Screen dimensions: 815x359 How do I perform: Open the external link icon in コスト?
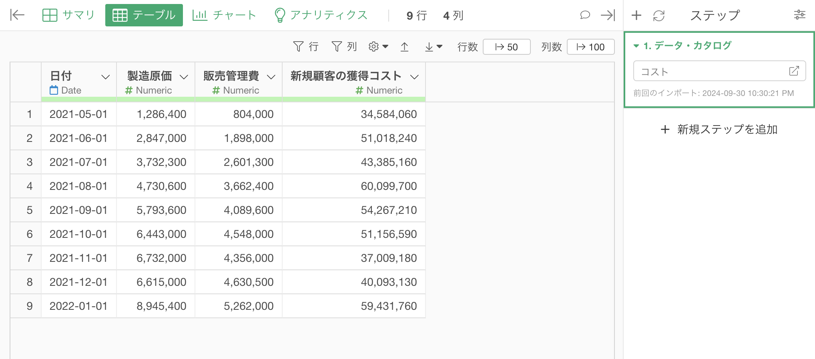pos(794,71)
